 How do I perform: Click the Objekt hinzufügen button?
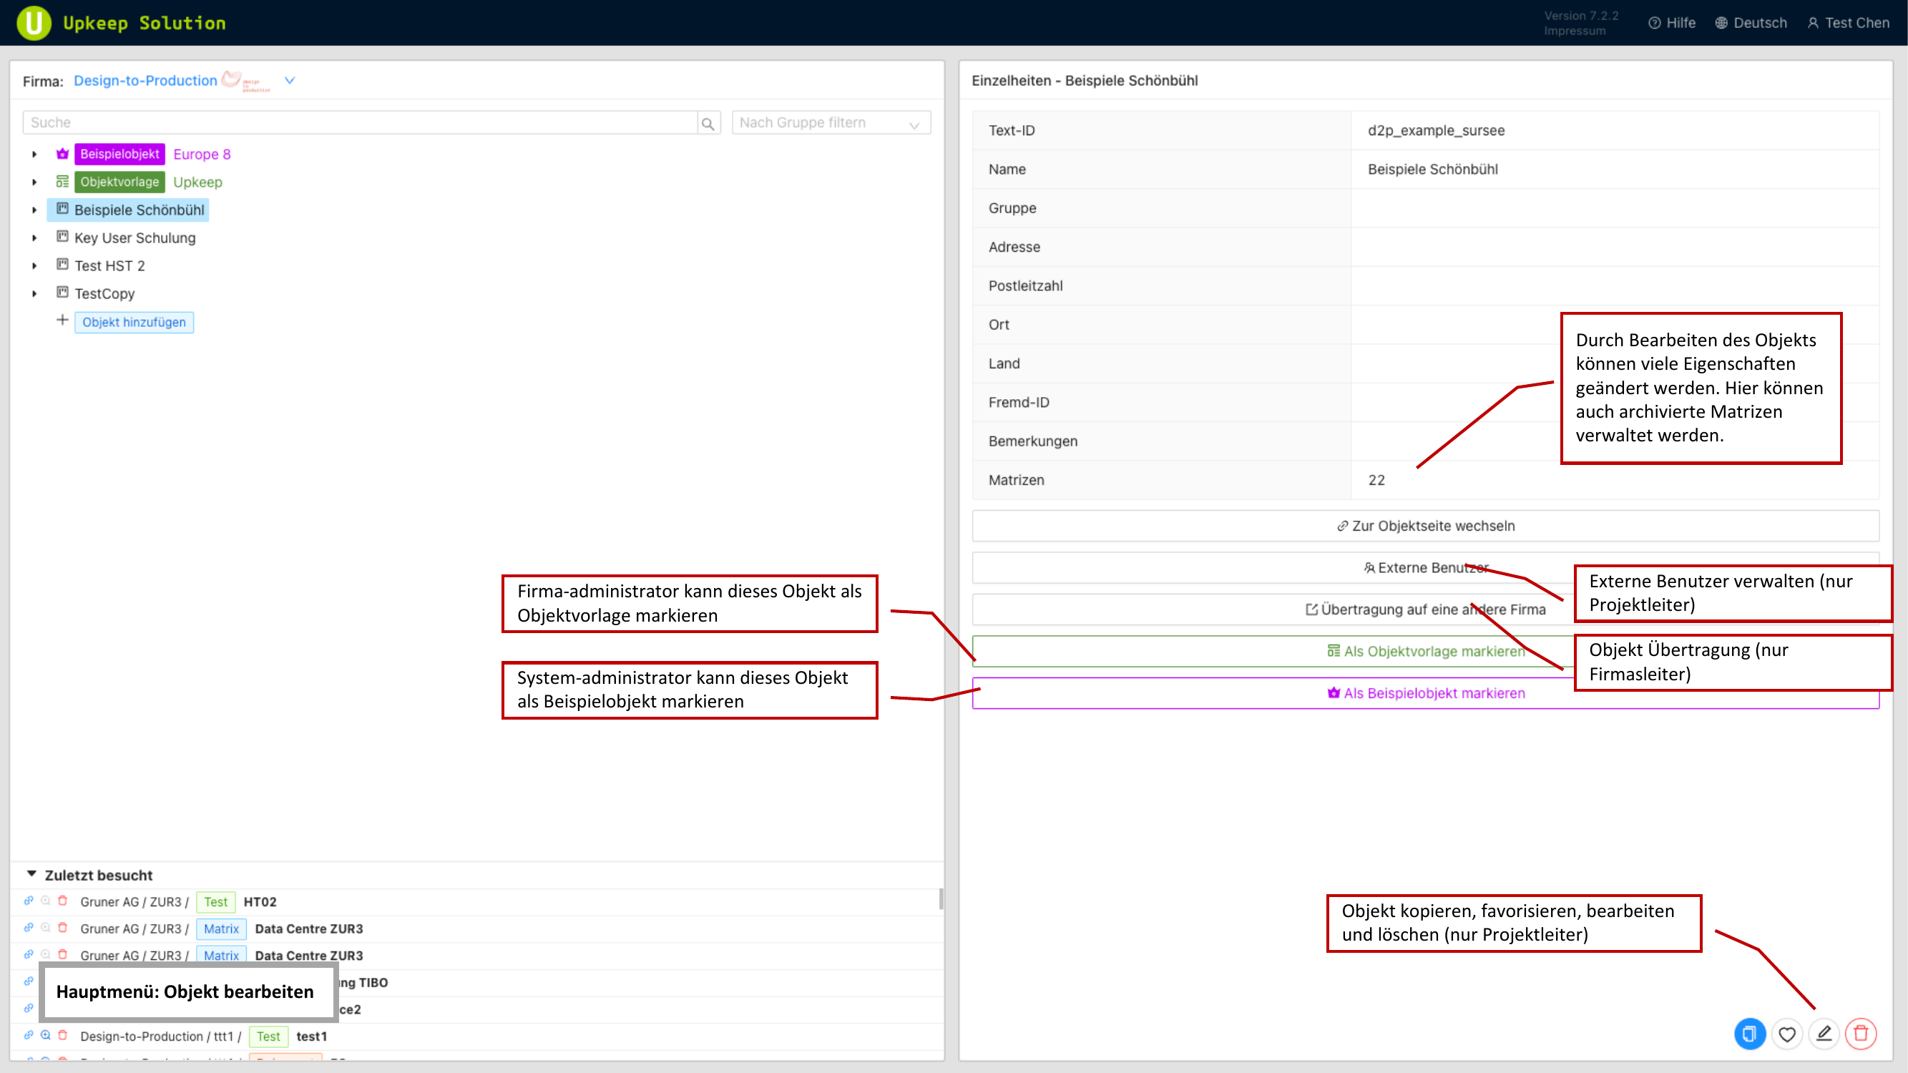coord(134,322)
